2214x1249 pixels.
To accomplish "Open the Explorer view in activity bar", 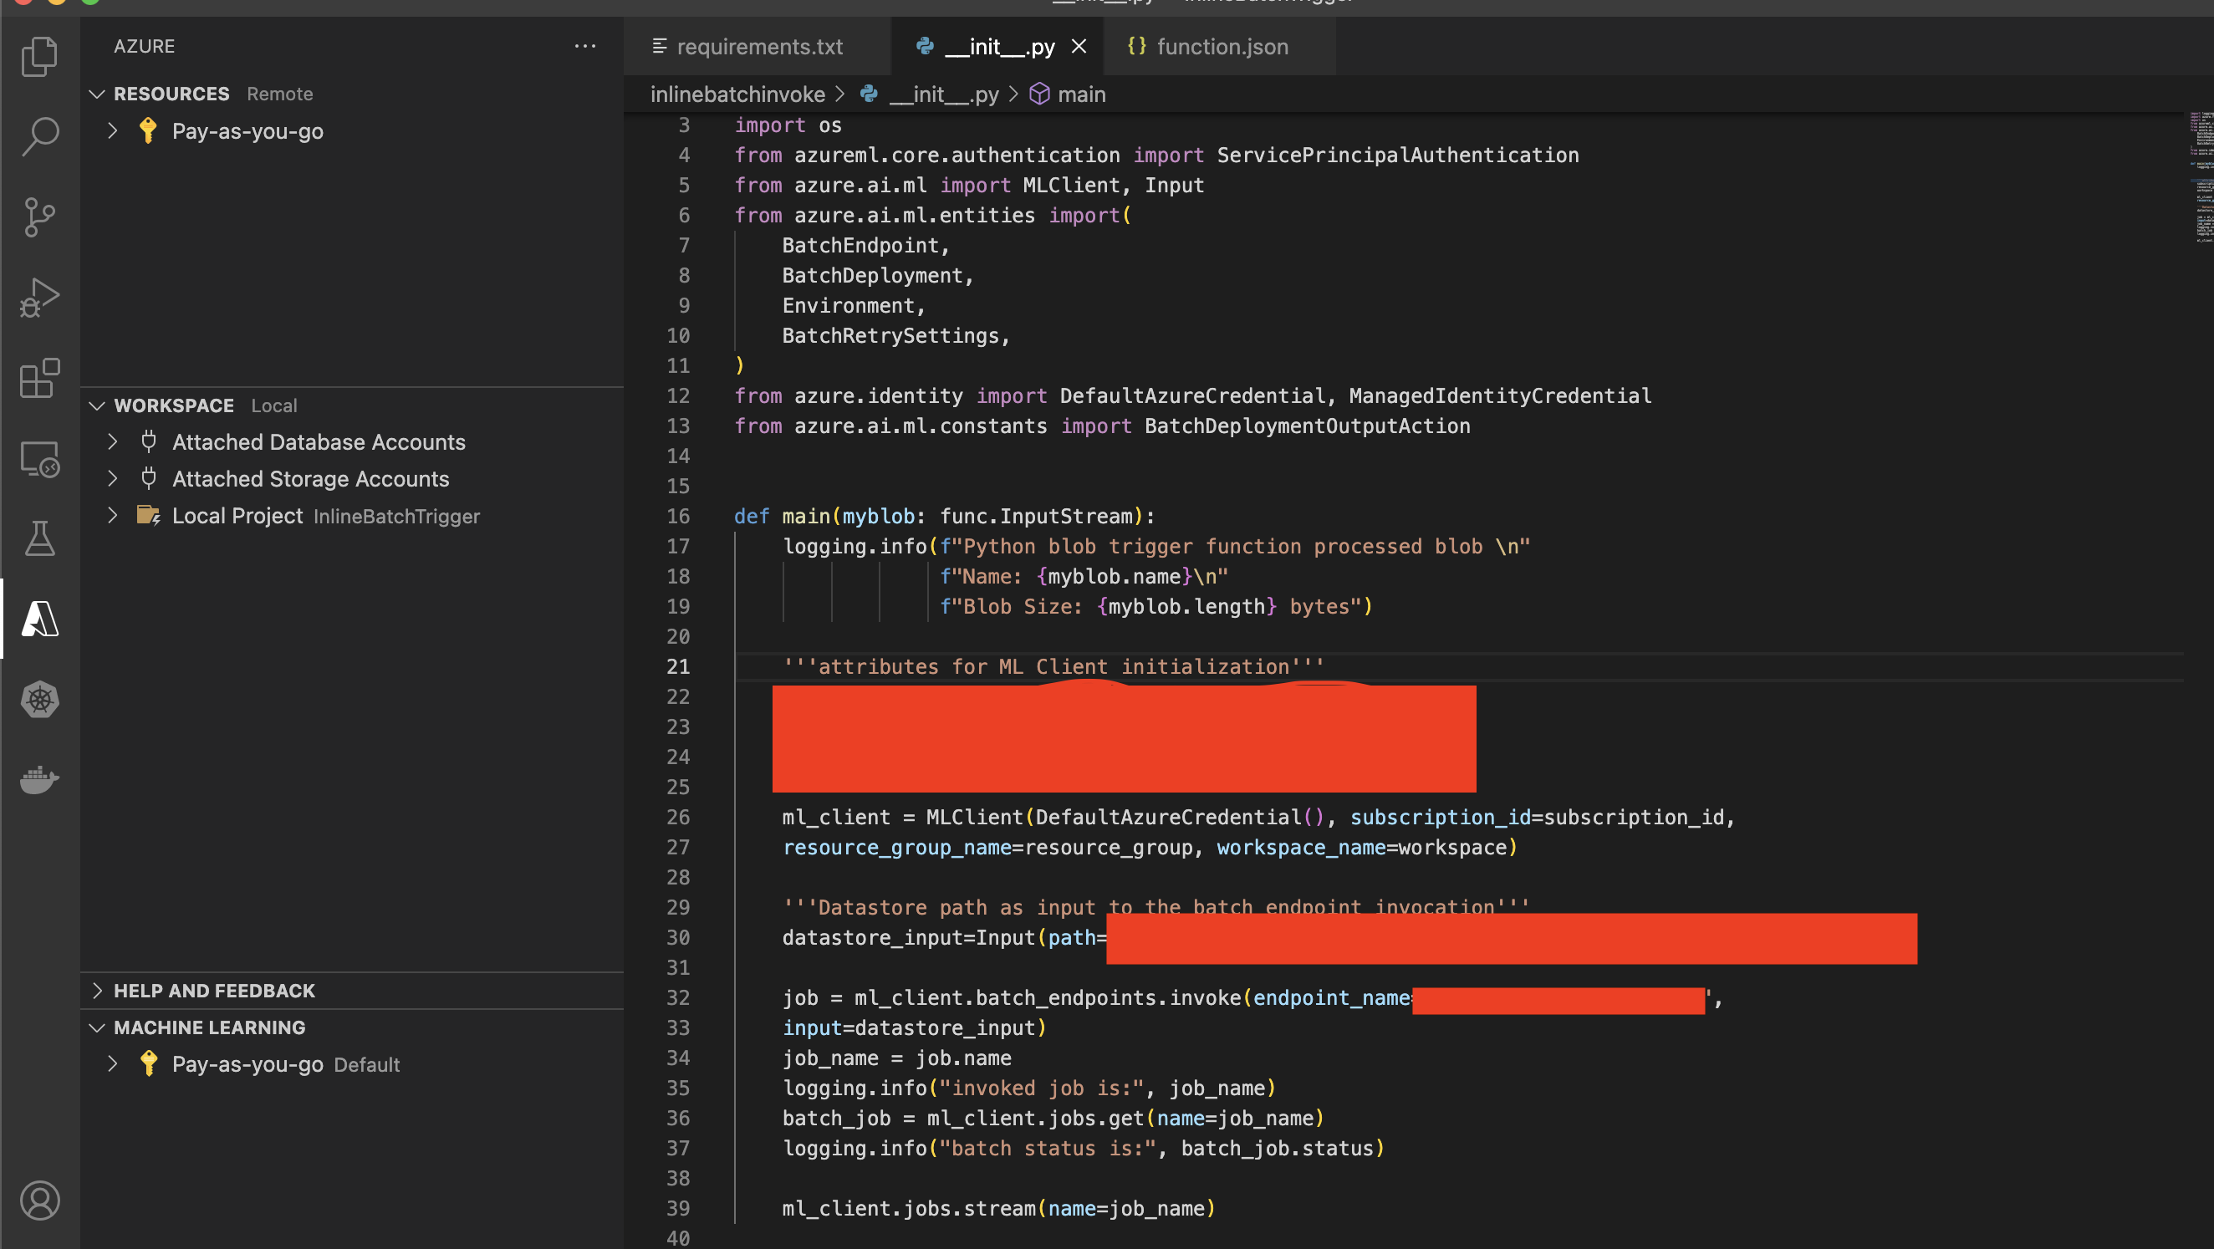I will [39, 57].
